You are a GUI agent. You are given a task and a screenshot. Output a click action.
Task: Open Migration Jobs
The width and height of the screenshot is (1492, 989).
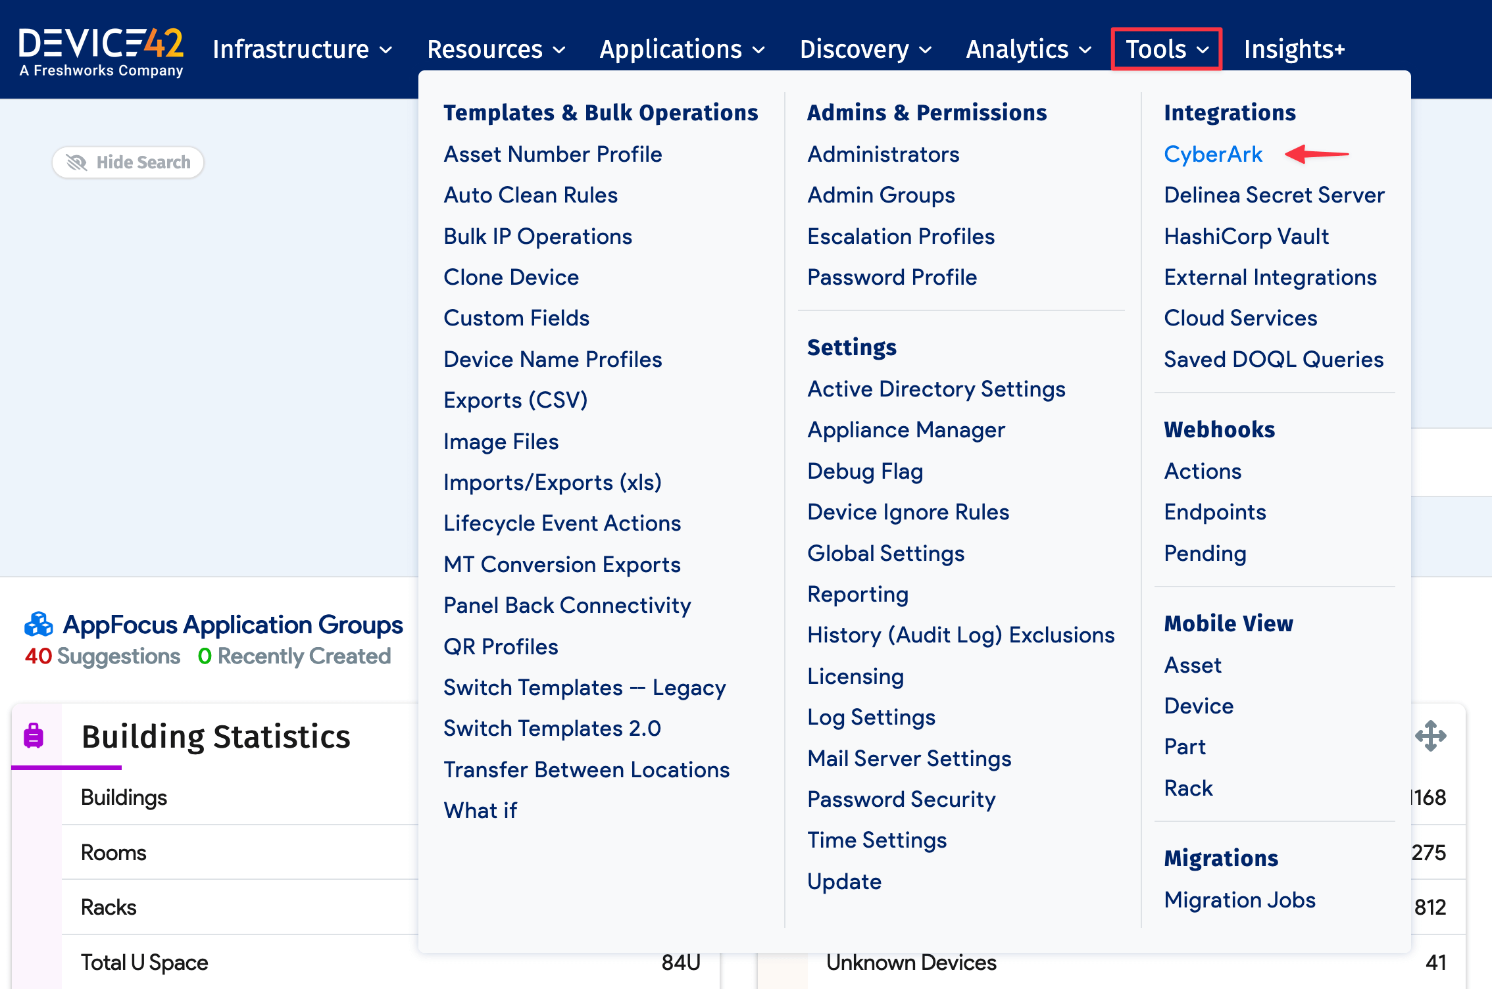point(1239,900)
